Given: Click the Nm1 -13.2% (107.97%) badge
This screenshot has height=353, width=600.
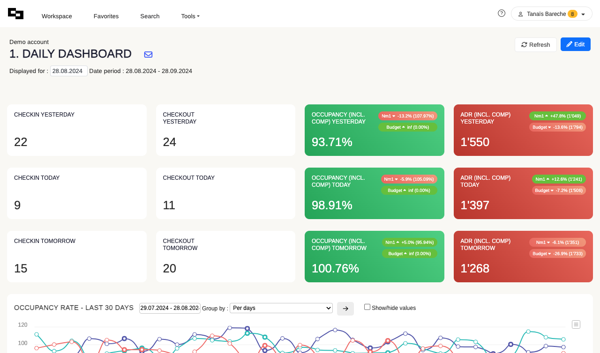Looking at the screenshot, I should tap(408, 116).
